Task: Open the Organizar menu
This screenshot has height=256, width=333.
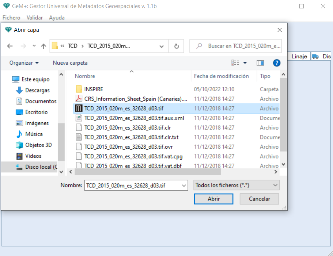Action: pyautogui.click(x=24, y=63)
